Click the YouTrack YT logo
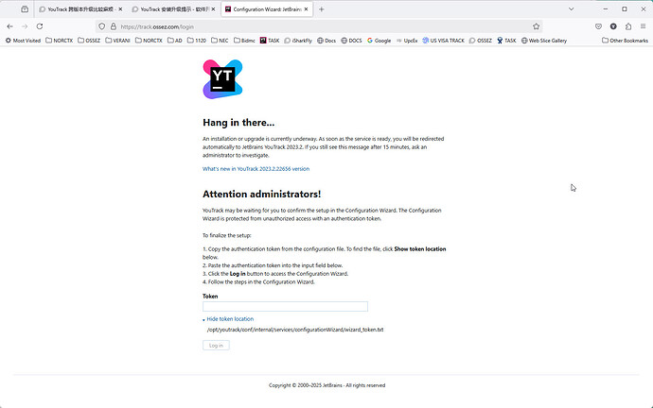Screen dimensions: 653x408 pos(222,79)
